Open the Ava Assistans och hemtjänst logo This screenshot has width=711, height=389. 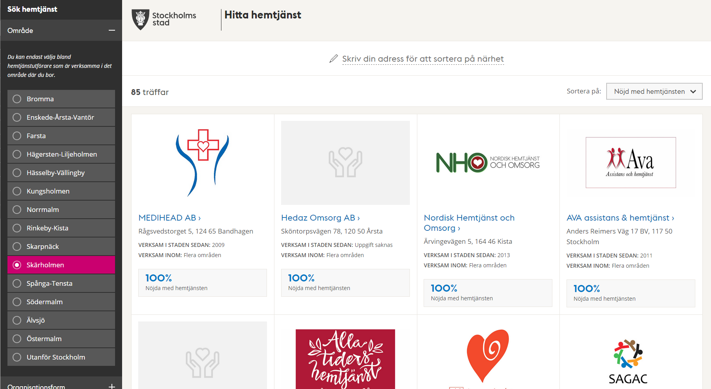pos(631,163)
